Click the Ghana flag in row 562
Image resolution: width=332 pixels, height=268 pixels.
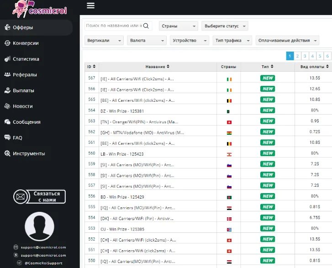click(x=229, y=133)
